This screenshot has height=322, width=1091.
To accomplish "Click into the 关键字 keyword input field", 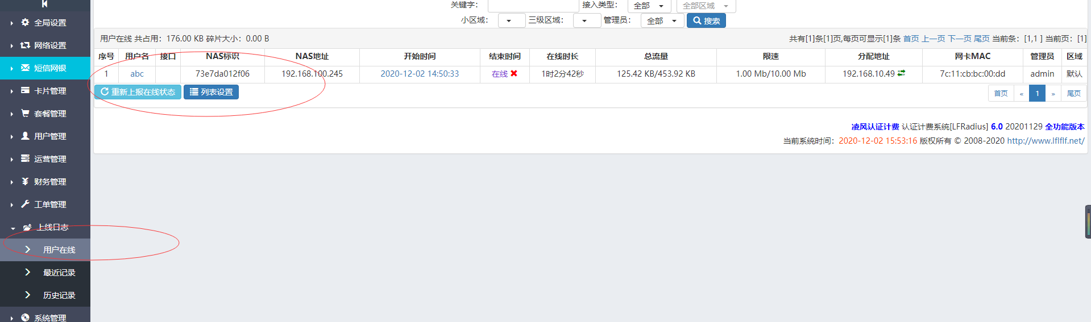I will 533,5.
